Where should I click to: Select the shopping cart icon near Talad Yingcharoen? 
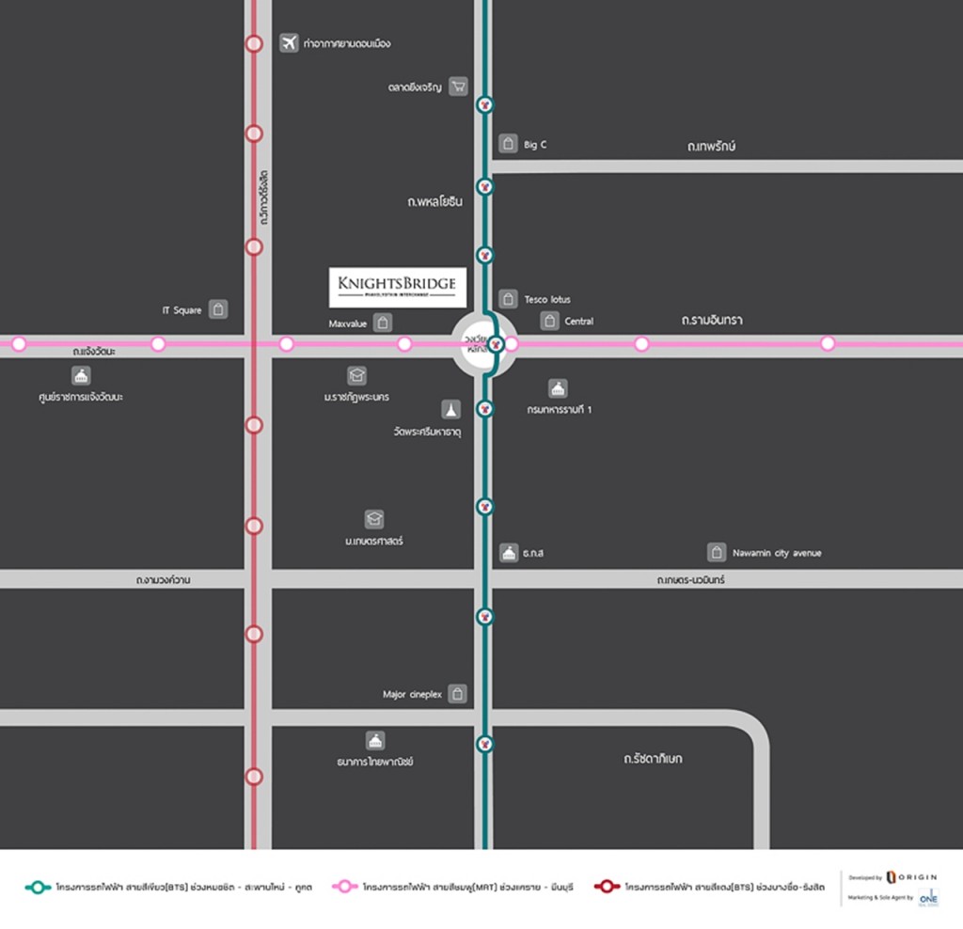click(458, 87)
